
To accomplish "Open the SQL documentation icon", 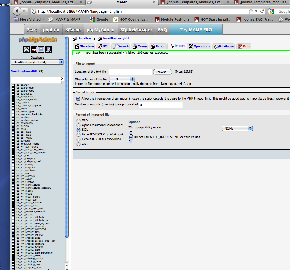I will (x=48, y=49).
